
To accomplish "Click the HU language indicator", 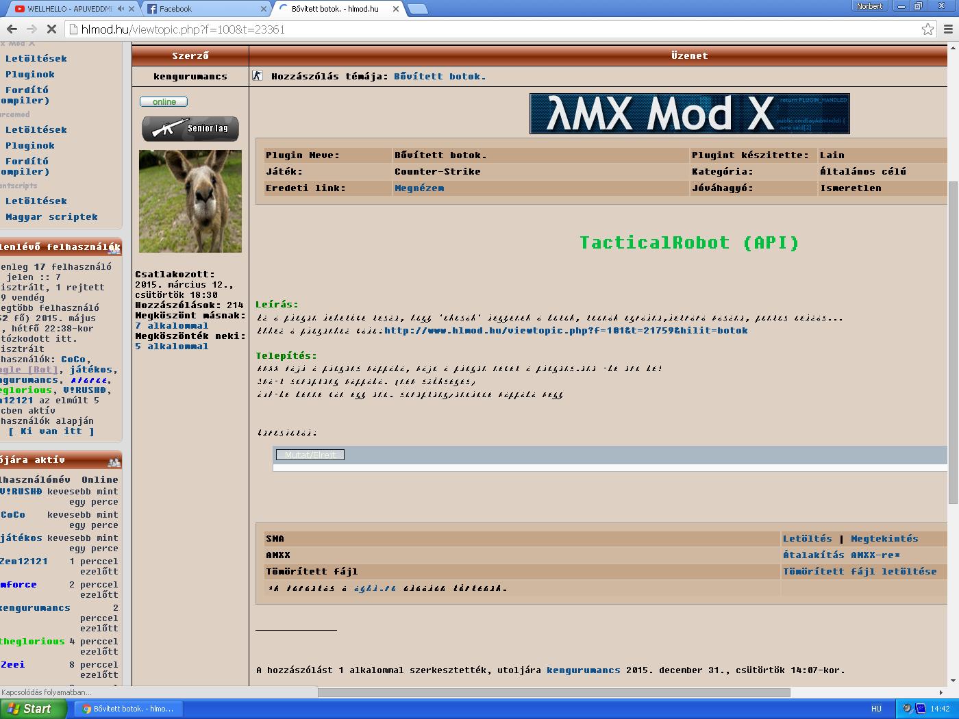I will (876, 709).
